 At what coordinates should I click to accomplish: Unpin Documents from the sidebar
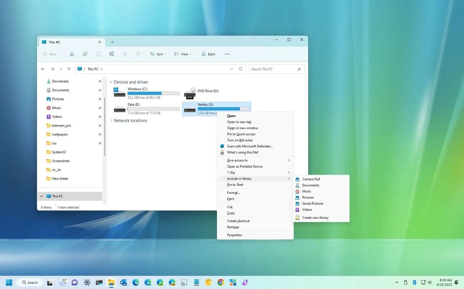click(100, 90)
